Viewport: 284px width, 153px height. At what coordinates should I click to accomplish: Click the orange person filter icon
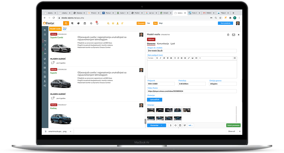(117, 23)
